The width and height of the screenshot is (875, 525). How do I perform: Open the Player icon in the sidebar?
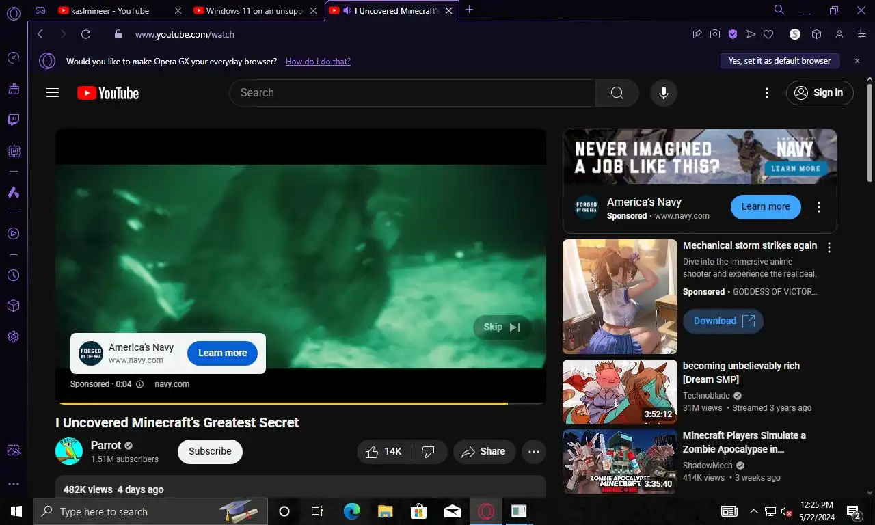13,234
